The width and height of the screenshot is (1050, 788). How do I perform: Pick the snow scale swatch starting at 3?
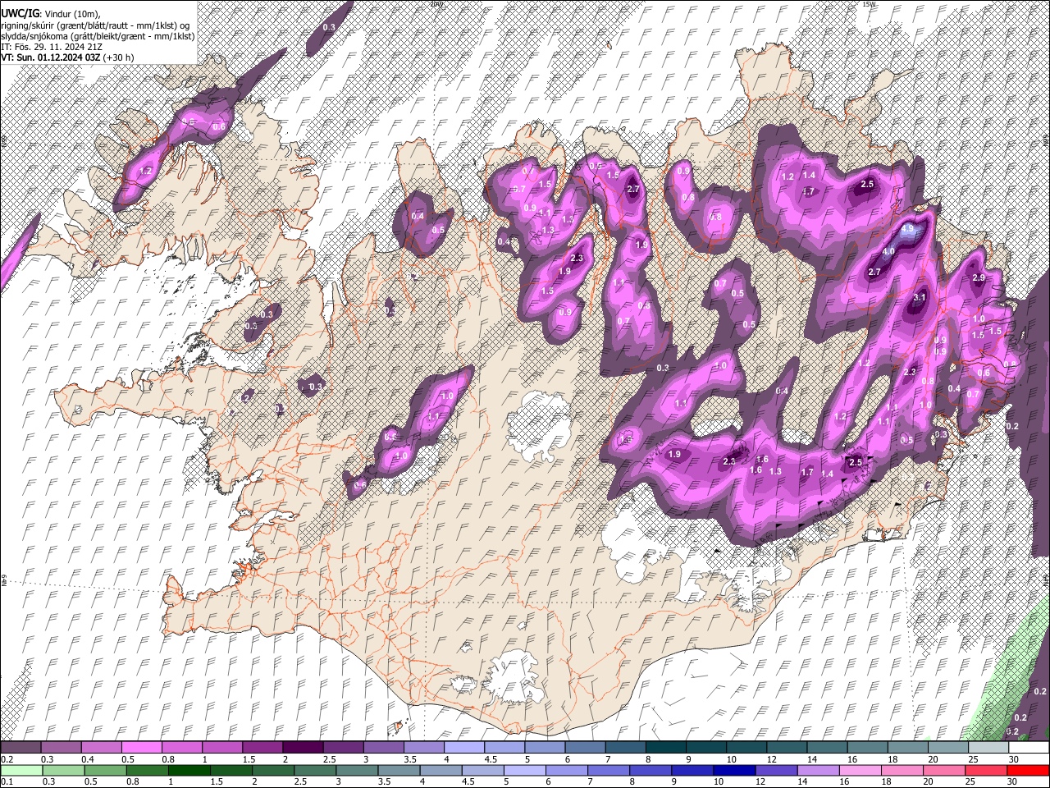tap(383, 748)
